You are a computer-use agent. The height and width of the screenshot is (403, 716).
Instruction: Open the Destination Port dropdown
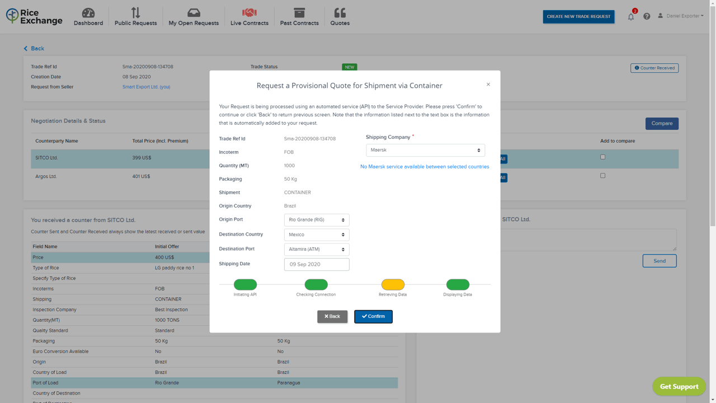317,249
